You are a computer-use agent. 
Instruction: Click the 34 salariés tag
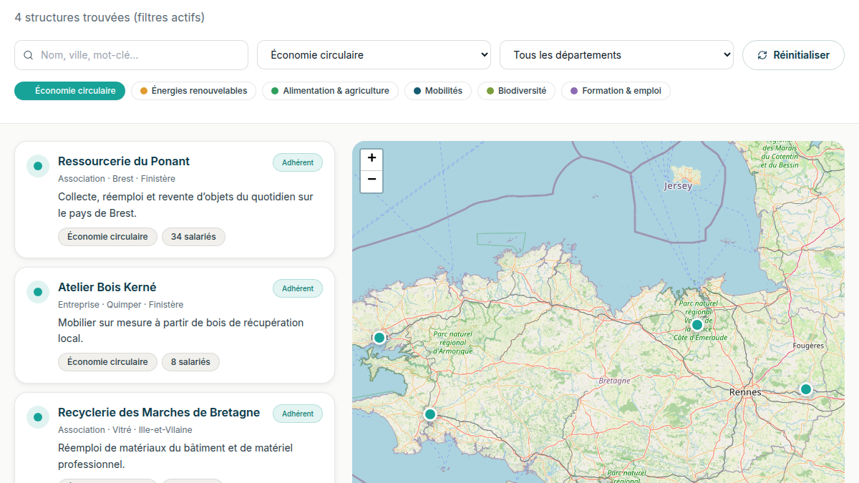193,237
